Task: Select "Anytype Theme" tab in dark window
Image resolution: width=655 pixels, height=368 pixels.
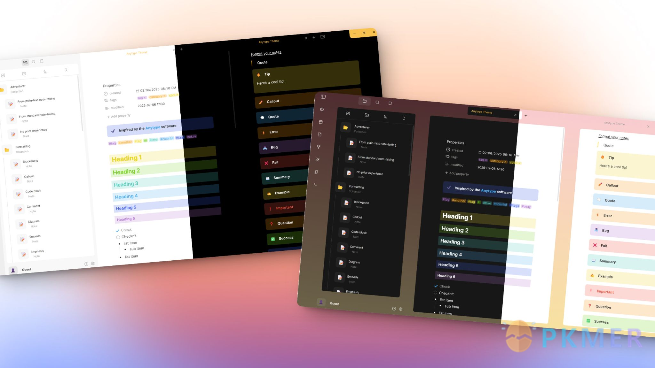Action: (482, 112)
